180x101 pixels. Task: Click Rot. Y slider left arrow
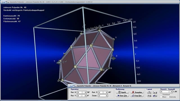pyautogui.click(x=78, y=96)
